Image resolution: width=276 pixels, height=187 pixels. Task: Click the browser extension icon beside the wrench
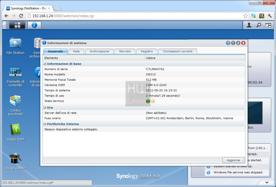click(x=262, y=16)
